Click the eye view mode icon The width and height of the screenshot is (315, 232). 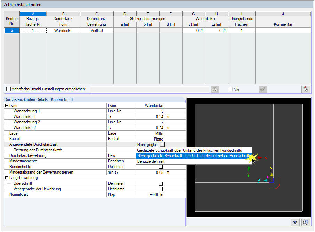pyautogui.click(x=295, y=222)
